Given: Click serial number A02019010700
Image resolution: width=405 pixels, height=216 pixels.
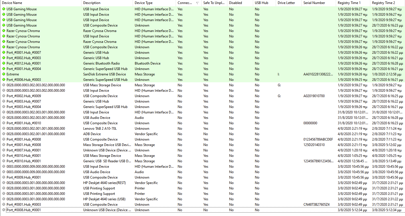Looking at the screenshot, I should pyautogui.click(x=314, y=96).
